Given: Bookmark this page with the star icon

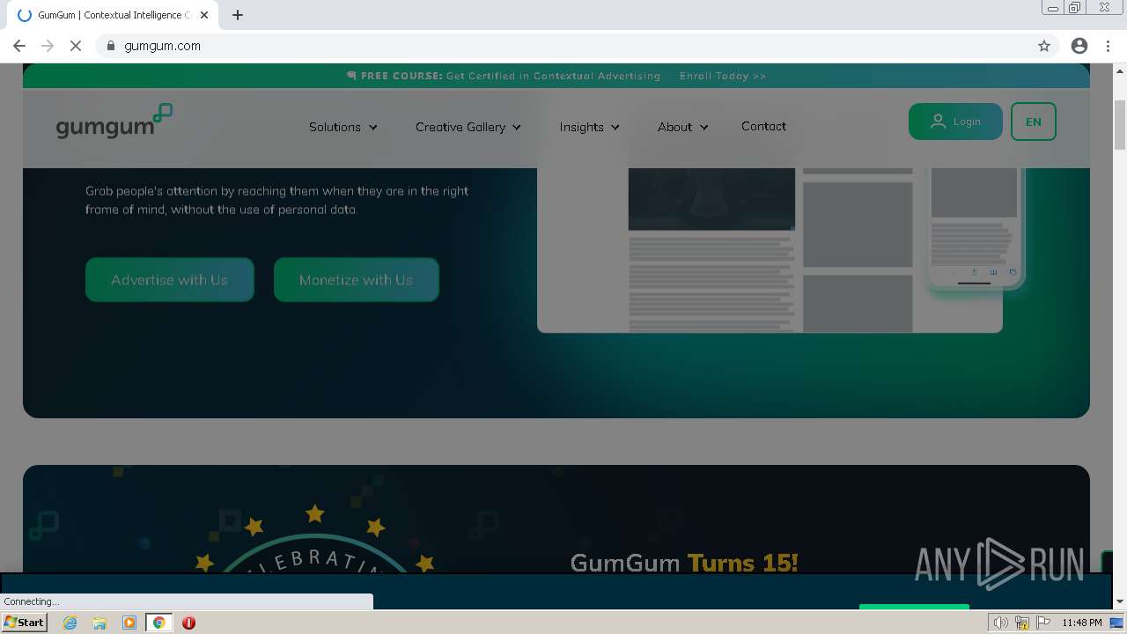Looking at the screenshot, I should click(x=1044, y=46).
